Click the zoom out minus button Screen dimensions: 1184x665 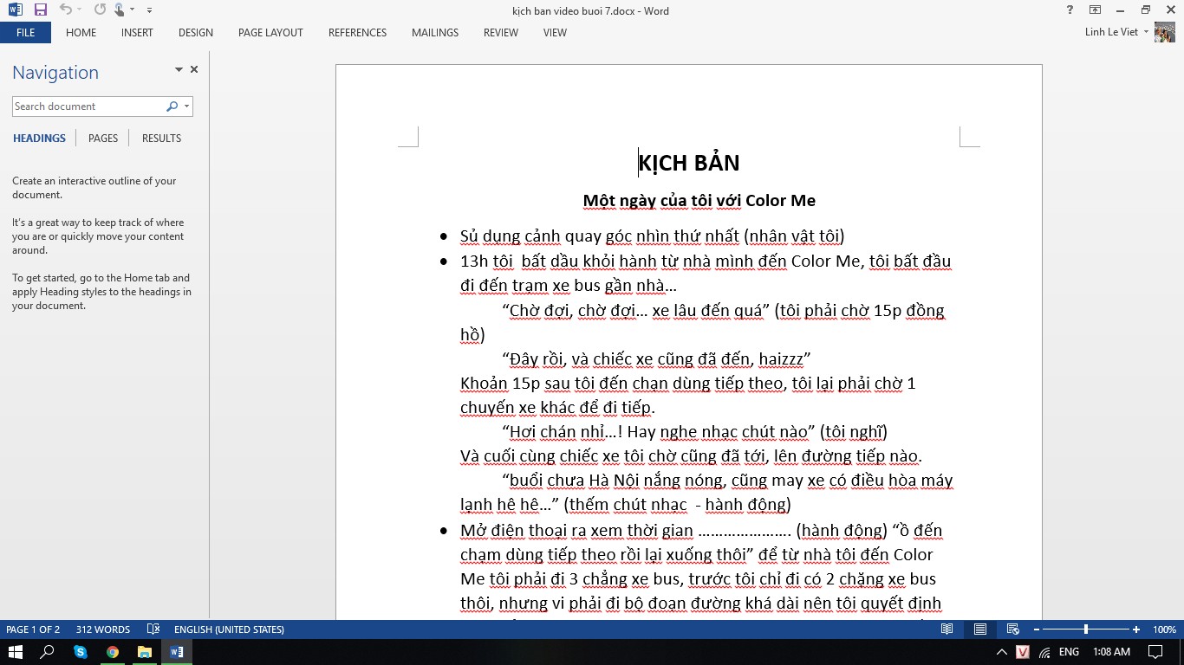coord(1037,629)
